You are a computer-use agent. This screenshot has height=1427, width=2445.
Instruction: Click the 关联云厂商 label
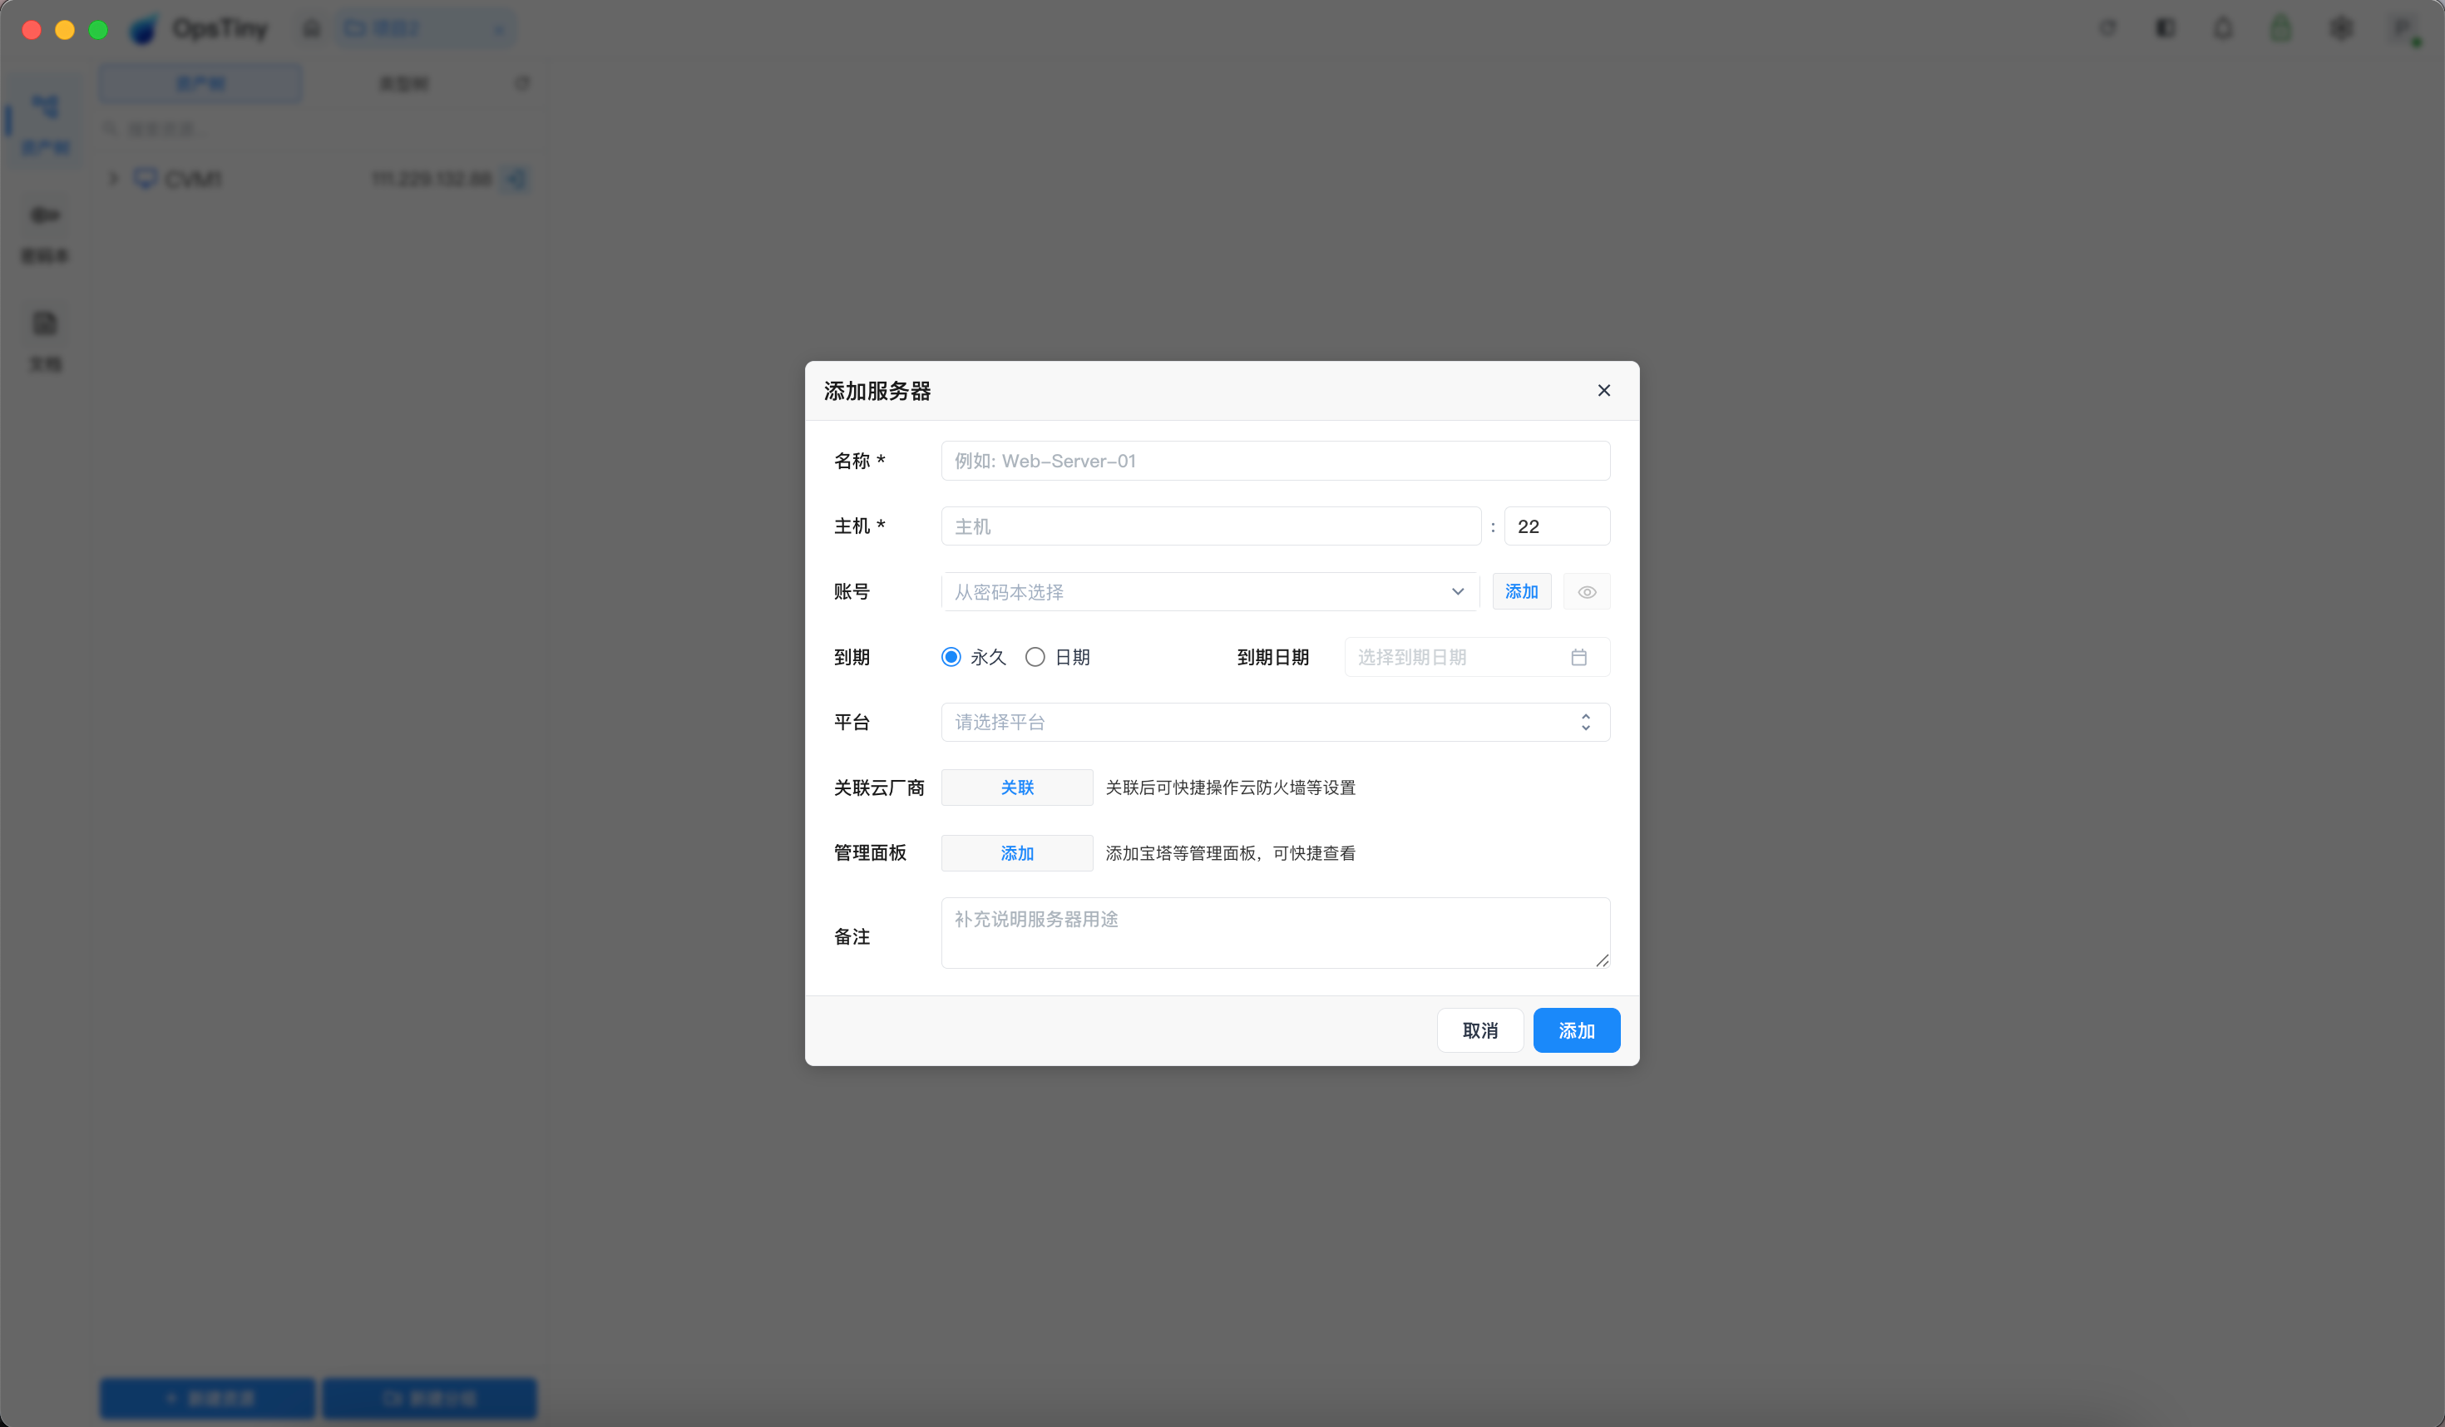click(879, 788)
